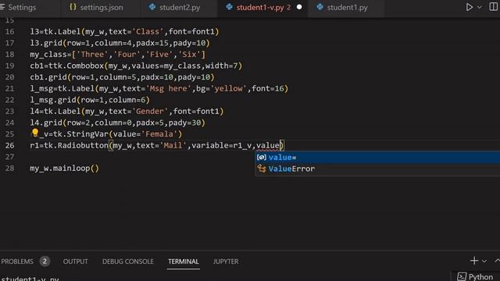This screenshot has width=500, height=281.
Task: Click line number 26 in the gutter
Action: [x=10, y=145]
